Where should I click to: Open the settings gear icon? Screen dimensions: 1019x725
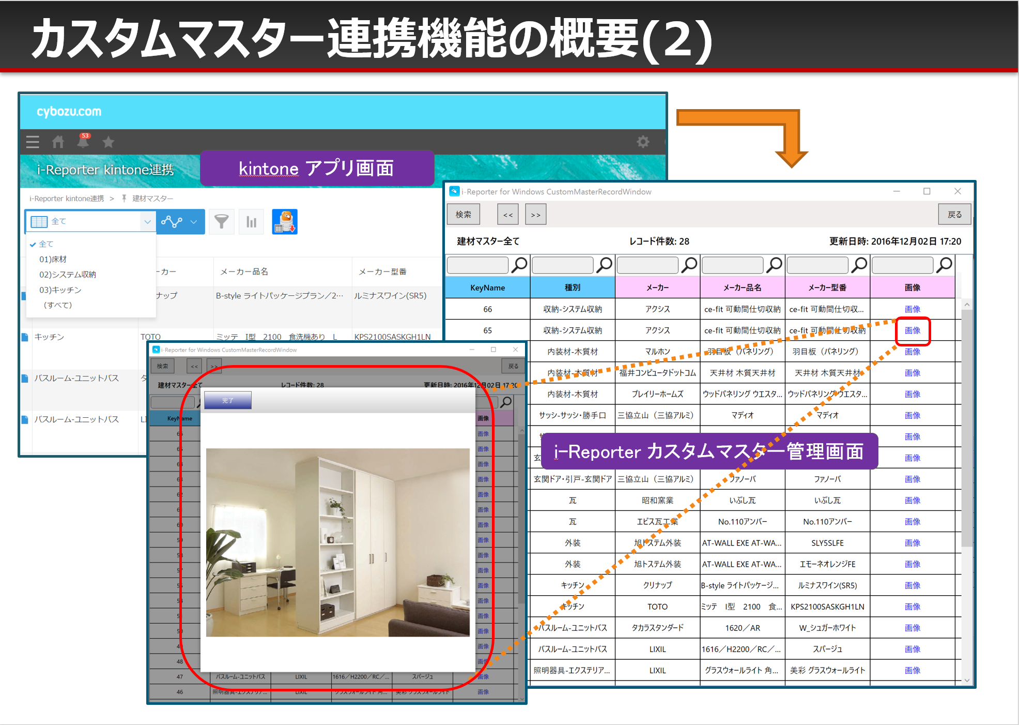(643, 142)
